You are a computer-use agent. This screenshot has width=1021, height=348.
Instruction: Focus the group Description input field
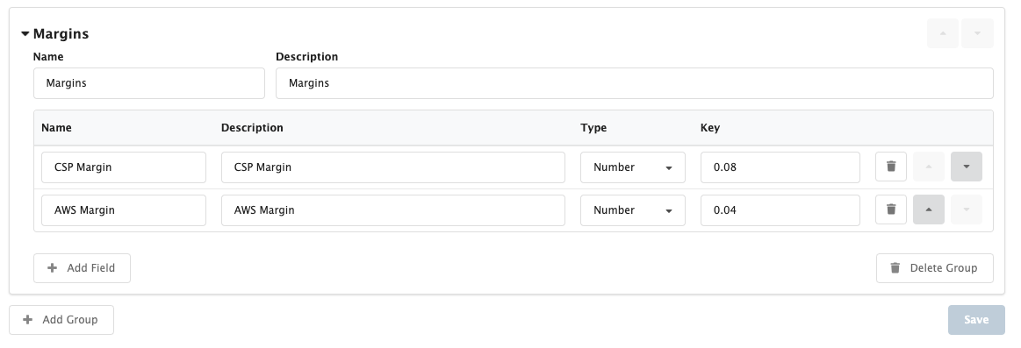tap(634, 83)
